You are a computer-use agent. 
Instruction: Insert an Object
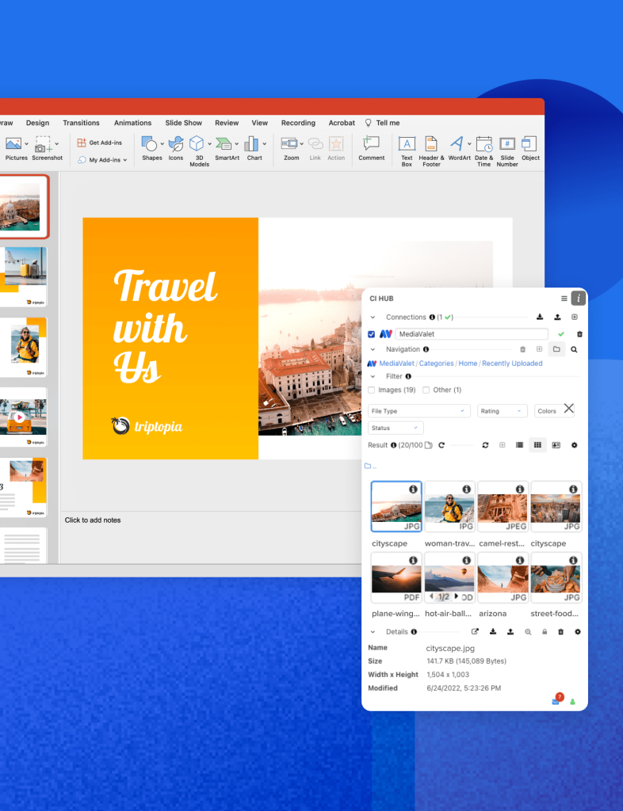530,148
